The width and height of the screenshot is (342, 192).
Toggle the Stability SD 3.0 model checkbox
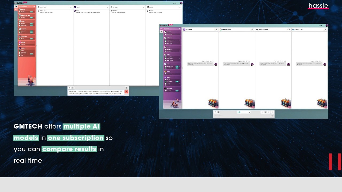point(20,50)
